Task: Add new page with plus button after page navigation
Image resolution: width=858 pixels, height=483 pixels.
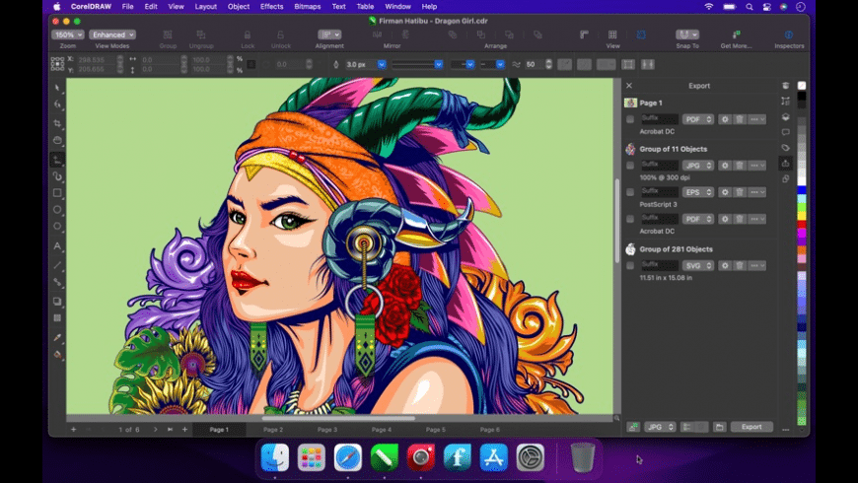Action: click(184, 430)
